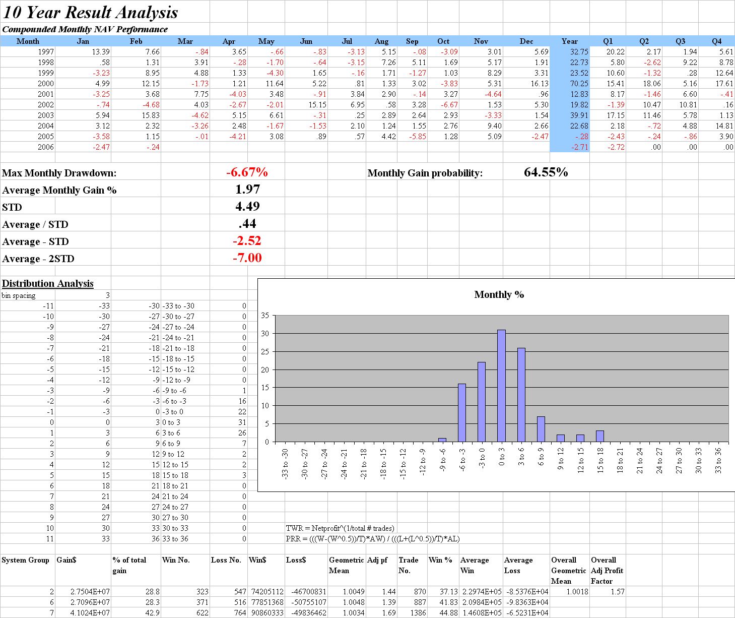Click the chart bar for 6 to 9
The image size is (735, 618).
(541, 429)
